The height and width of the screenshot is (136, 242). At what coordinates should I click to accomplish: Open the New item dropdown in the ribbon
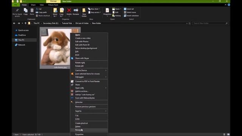94,9
